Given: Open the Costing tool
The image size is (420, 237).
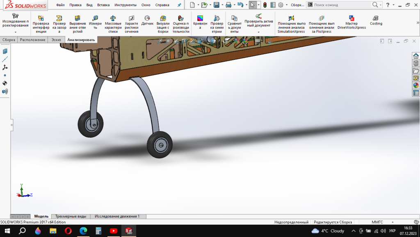Looking at the screenshot, I should (x=376, y=21).
